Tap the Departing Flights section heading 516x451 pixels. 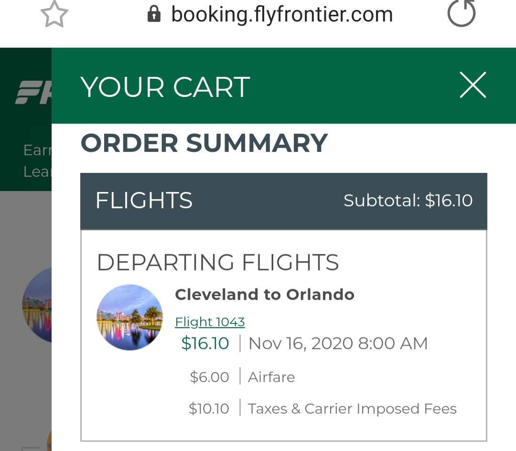coord(218,262)
